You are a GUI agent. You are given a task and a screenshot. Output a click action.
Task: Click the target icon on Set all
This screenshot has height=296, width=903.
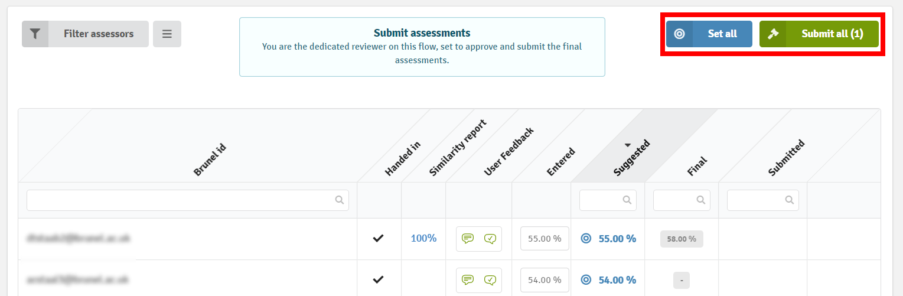click(679, 34)
